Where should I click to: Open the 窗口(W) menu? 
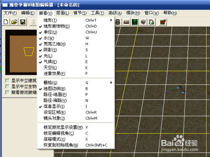coord(152,13)
